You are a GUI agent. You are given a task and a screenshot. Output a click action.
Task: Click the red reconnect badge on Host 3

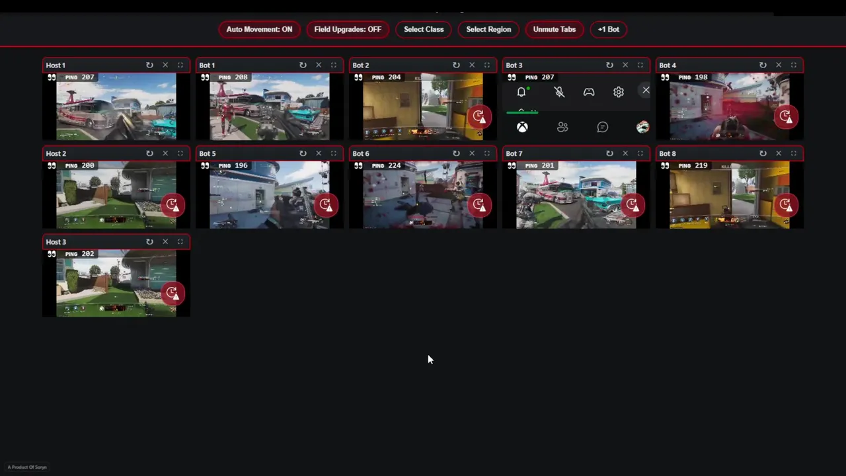pyautogui.click(x=172, y=293)
